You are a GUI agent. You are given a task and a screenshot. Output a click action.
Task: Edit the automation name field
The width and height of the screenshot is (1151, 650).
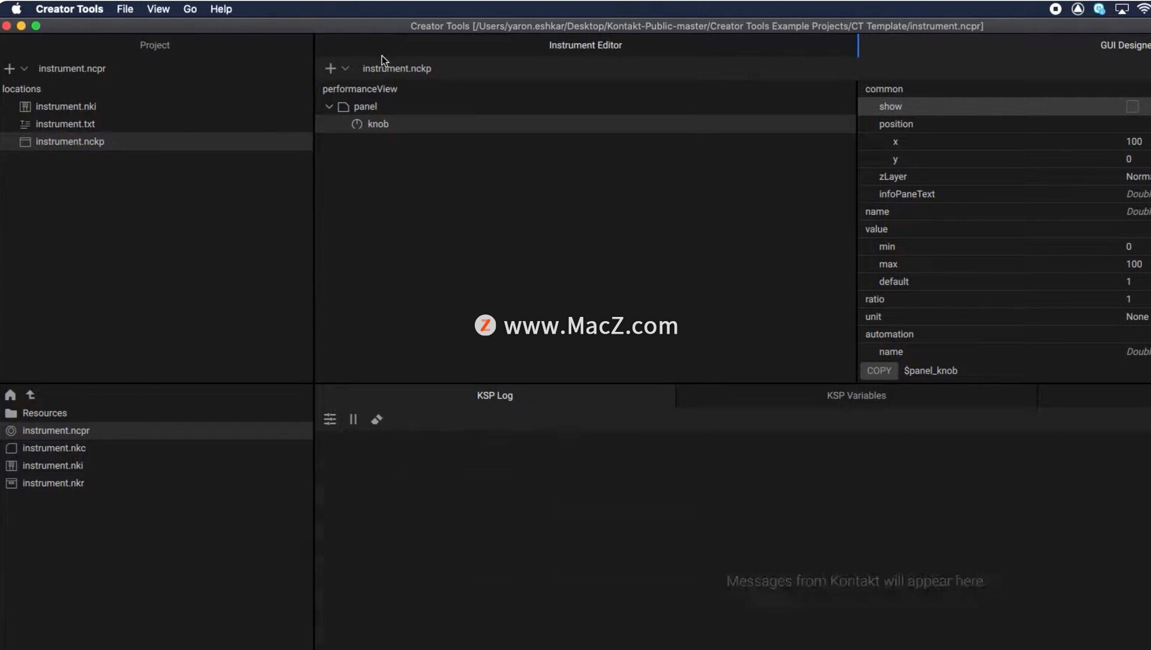(x=1138, y=352)
